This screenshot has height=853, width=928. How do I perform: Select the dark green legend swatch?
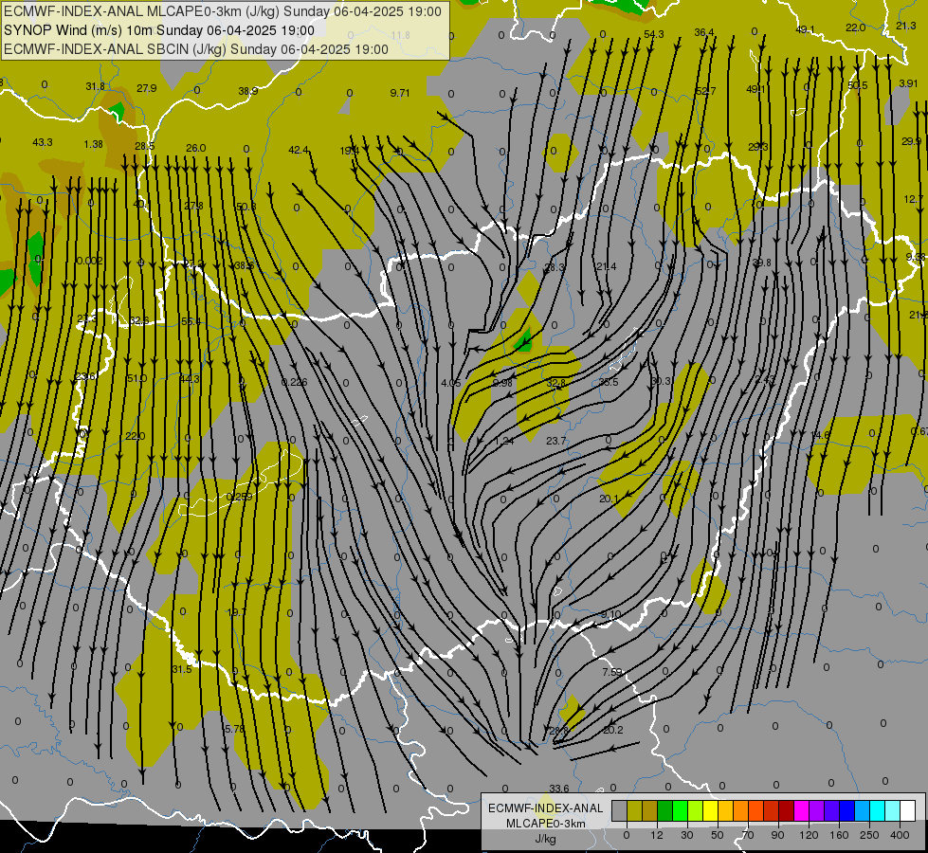coord(665,810)
